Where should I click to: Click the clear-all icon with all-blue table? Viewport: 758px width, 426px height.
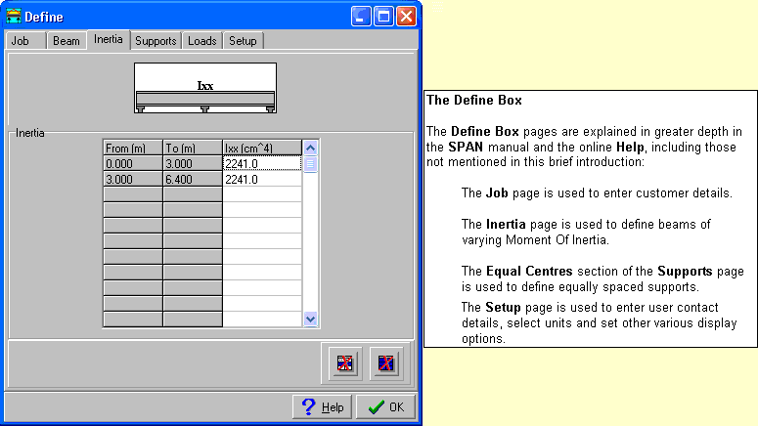385,363
